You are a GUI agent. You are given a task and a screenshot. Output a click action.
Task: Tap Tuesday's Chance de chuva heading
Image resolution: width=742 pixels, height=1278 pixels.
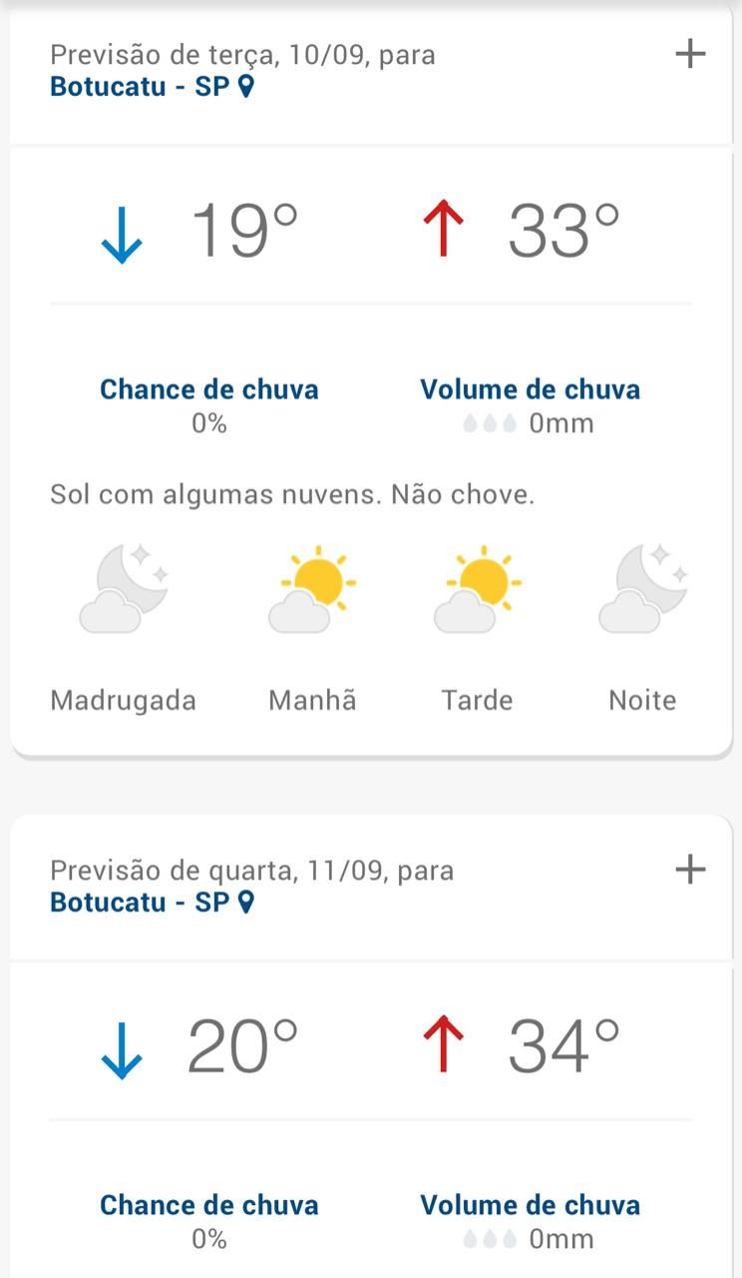[x=209, y=389]
